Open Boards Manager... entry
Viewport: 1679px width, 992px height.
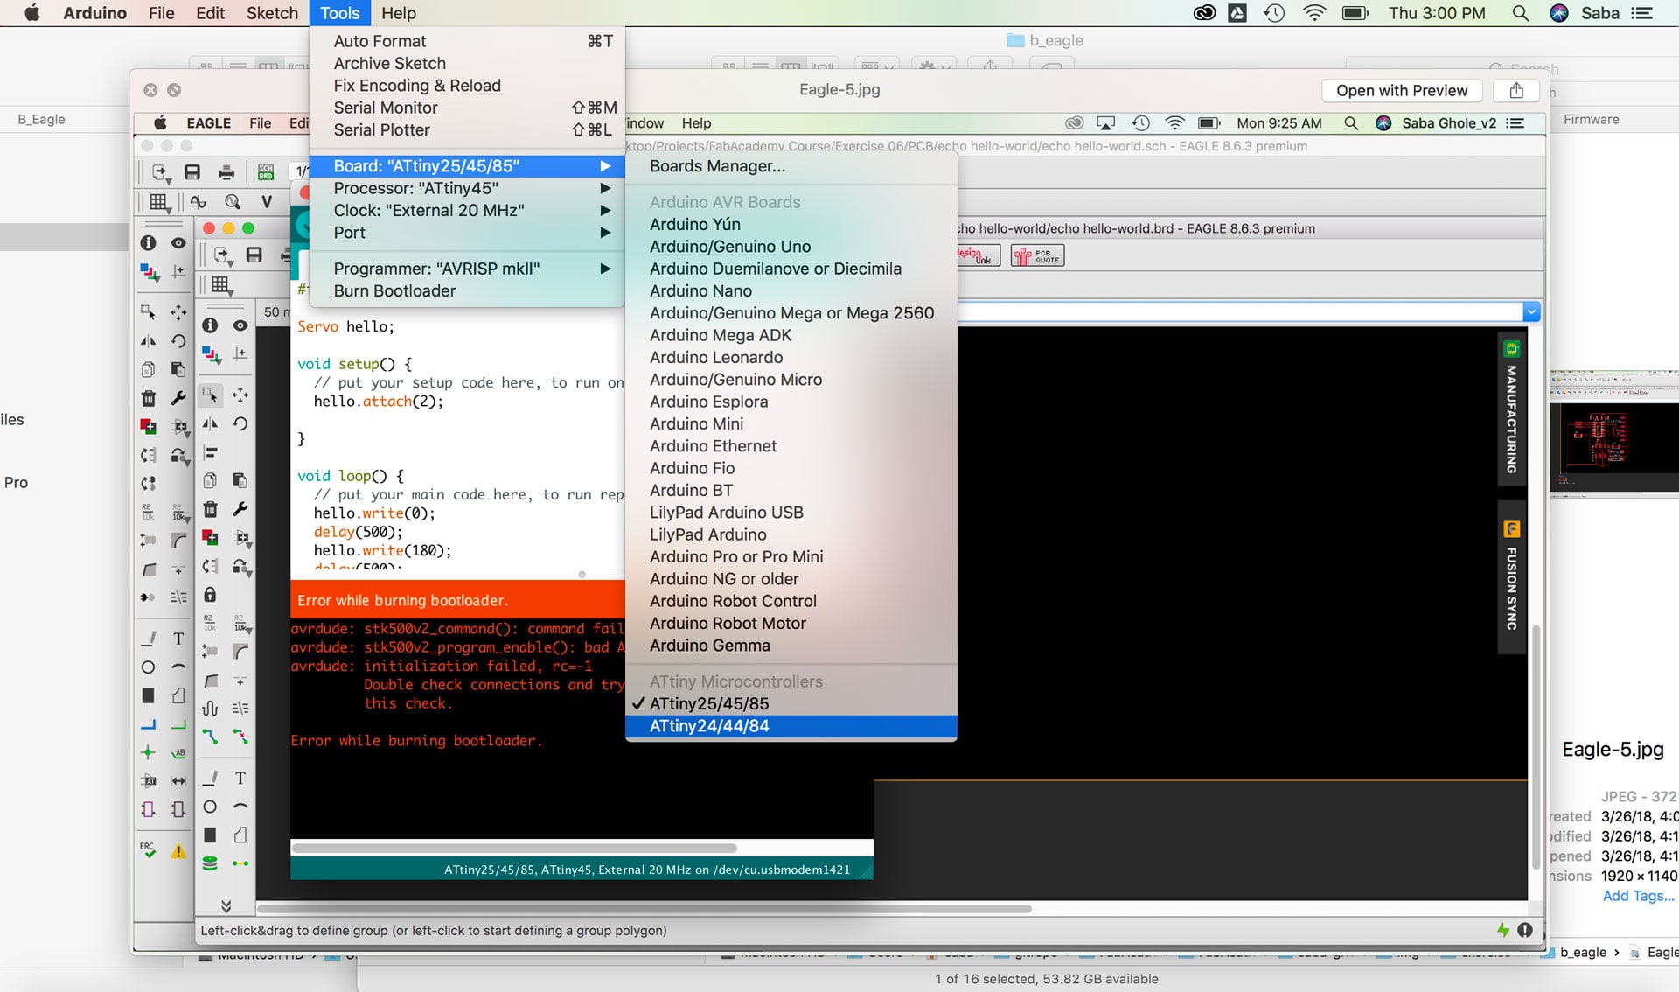(x=791, y=166)
